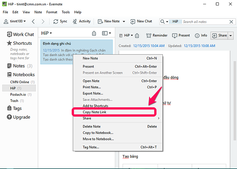Click the Present button in note header

(181, 35)
